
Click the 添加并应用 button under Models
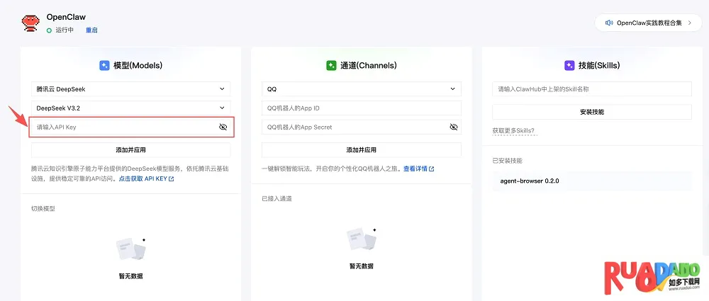130,150
